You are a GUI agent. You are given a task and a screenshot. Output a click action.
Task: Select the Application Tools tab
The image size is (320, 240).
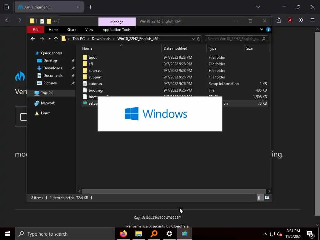tap(117, 30)
